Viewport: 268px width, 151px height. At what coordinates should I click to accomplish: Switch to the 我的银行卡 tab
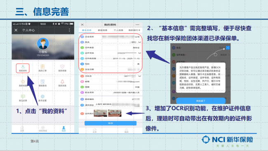point(134,30)
